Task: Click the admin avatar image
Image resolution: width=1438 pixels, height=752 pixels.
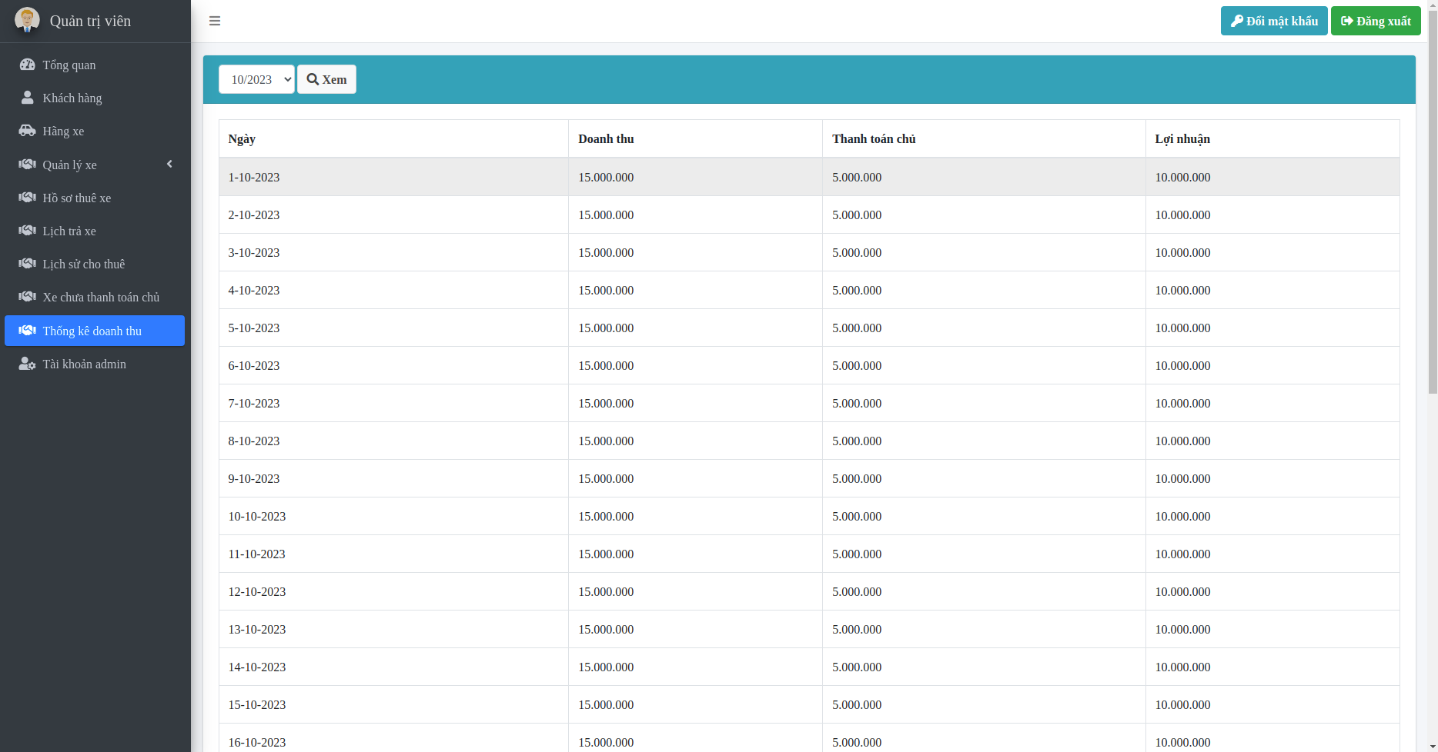Action: click(27, 20)
